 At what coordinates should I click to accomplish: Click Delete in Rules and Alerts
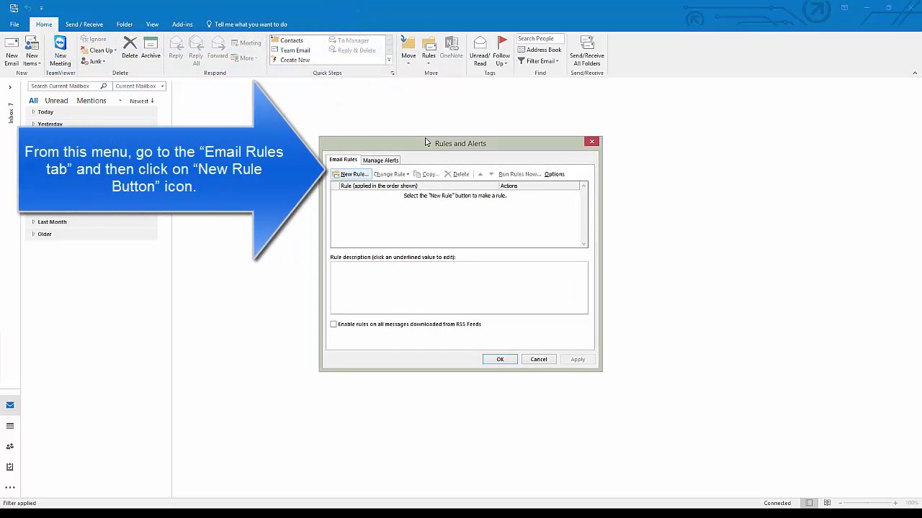coord(457,174)
